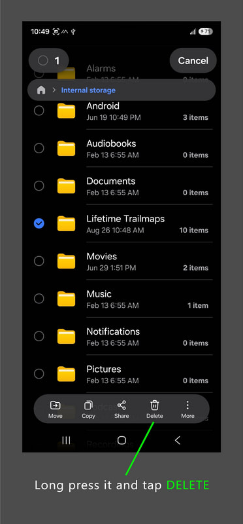Viewport: 243px width, 524px height.
Task: Tap the Aug 26 10:48 AM date
Action: tap(115, 231)
